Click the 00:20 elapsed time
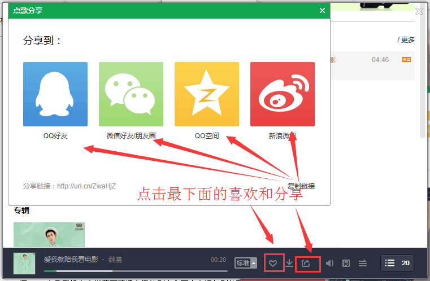This screenshot has width=430, height=281. pos(218,260)
